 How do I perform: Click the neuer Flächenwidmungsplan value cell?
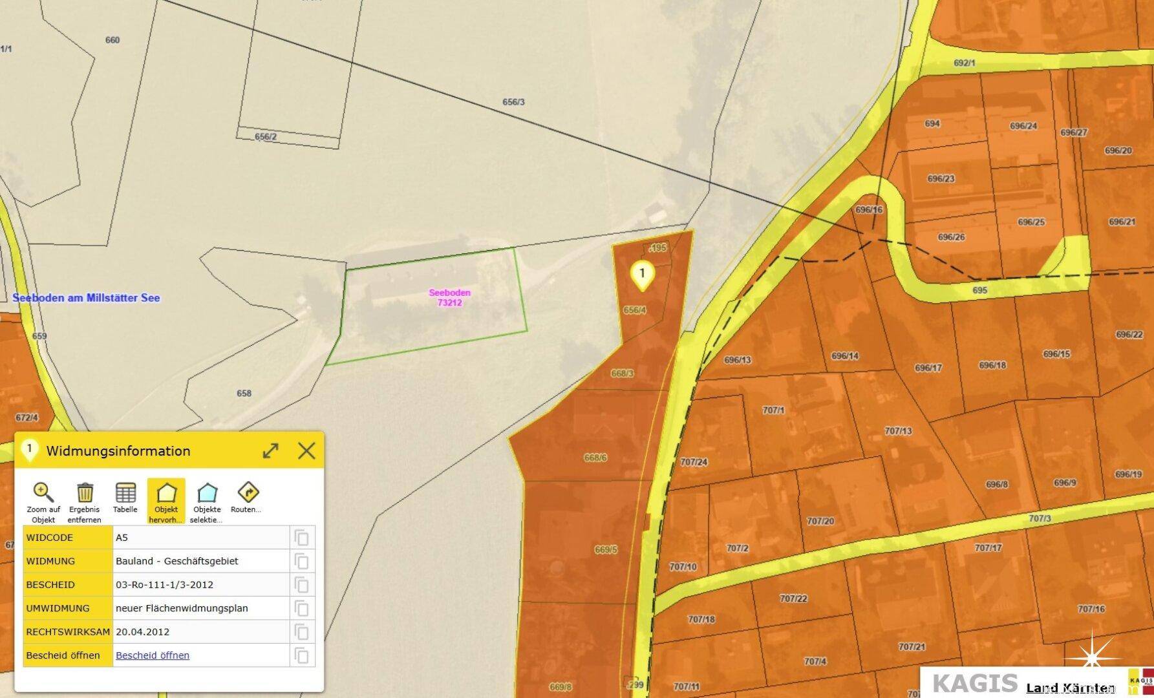[x=200, y=608]
